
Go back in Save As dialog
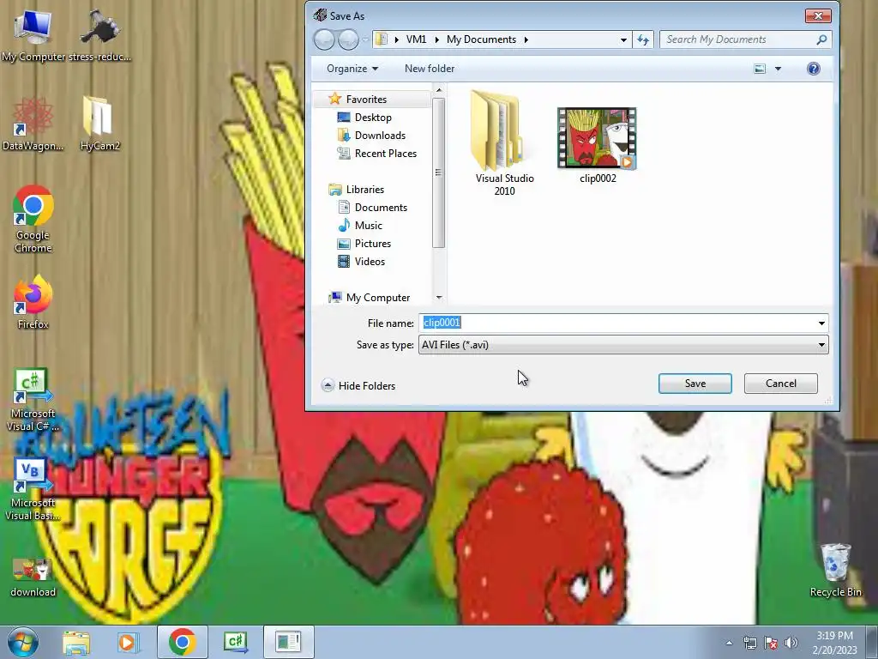coord(323,39)
